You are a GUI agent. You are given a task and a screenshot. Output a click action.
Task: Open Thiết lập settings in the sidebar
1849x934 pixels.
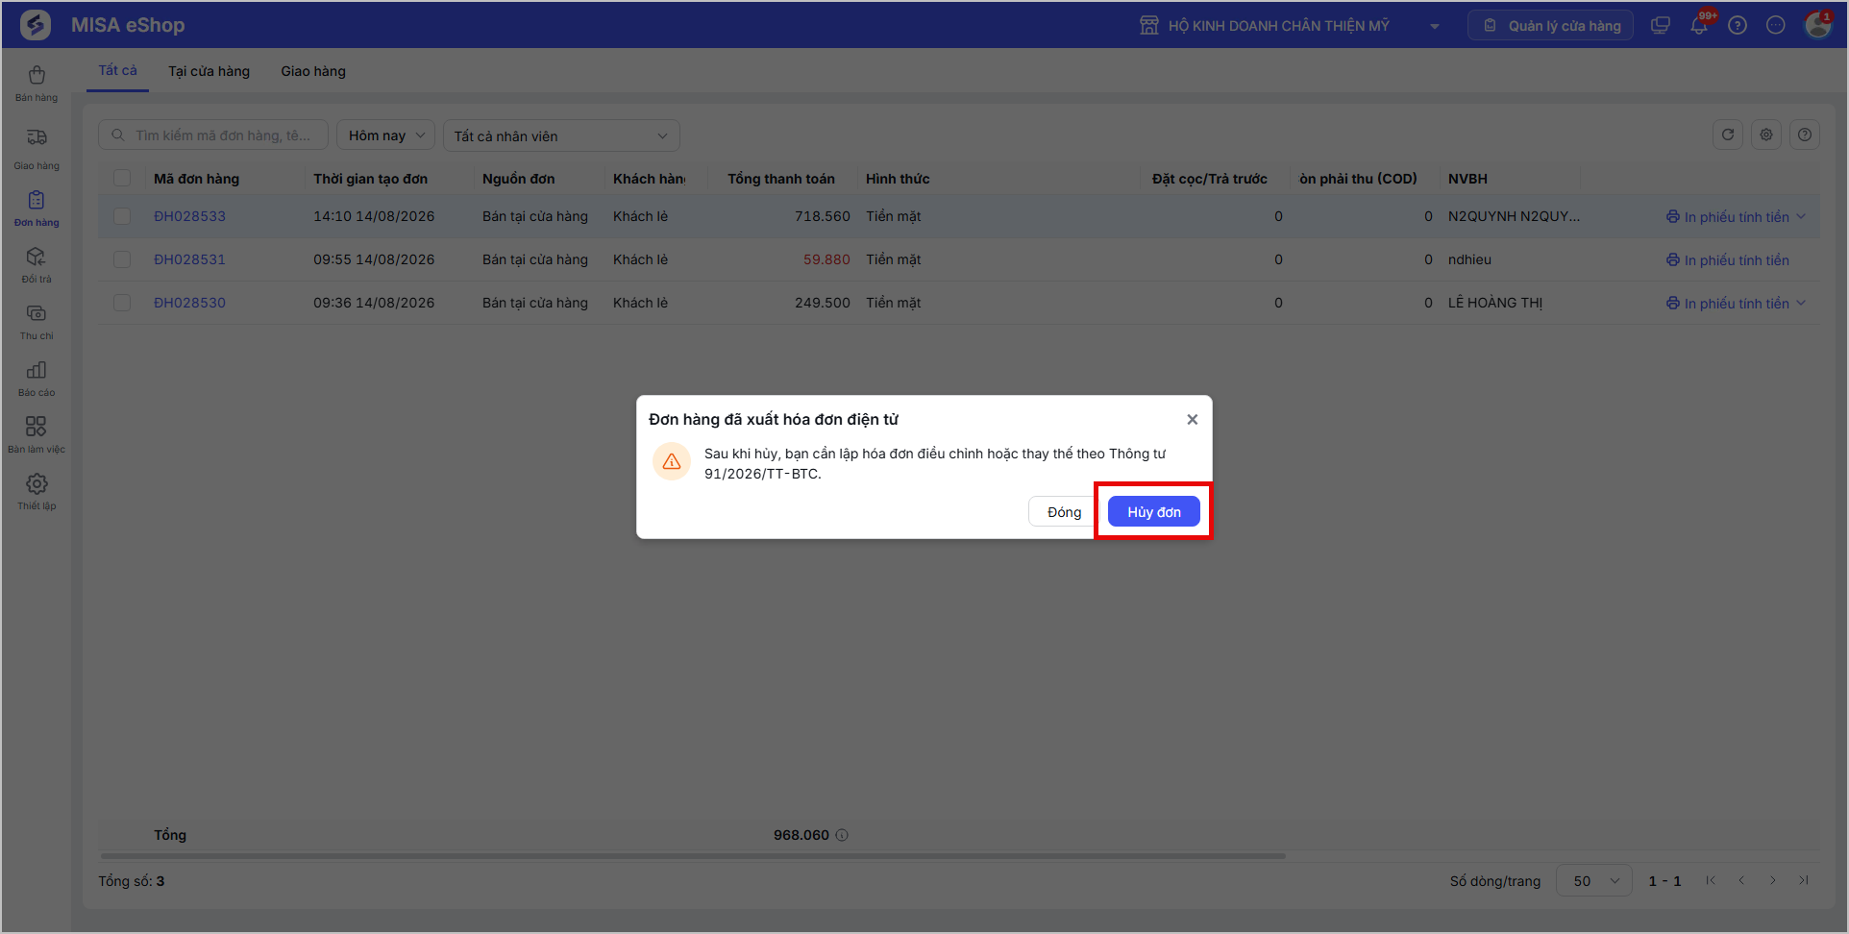click(x=37, y=492)
